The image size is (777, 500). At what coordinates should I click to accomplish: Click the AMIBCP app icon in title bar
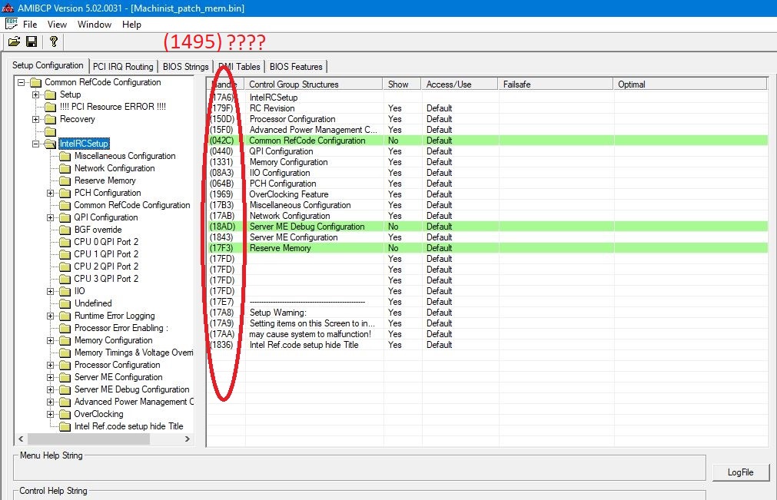click(8, 8)
